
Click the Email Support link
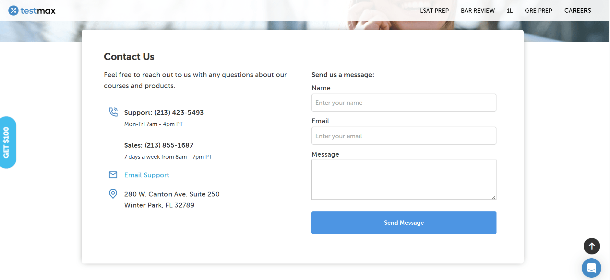pyautogui.click(x=147, y=175)
